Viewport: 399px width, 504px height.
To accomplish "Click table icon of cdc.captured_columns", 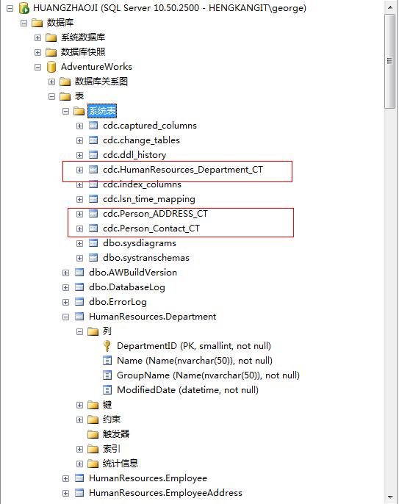I will point(93,126).
